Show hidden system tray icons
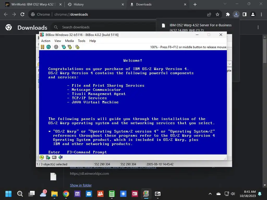The image size is (267, 200). click(210, 194)
